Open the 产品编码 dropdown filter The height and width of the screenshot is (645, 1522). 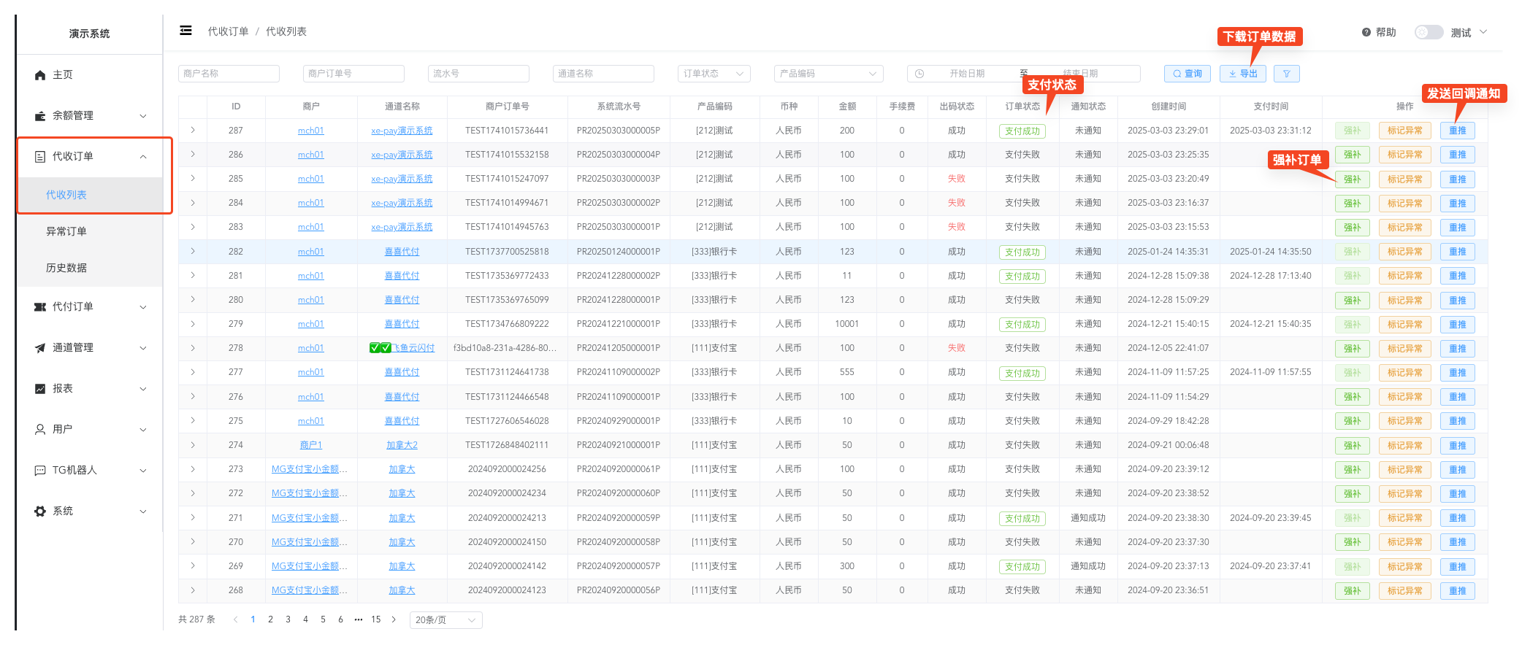tap(828, 74)
